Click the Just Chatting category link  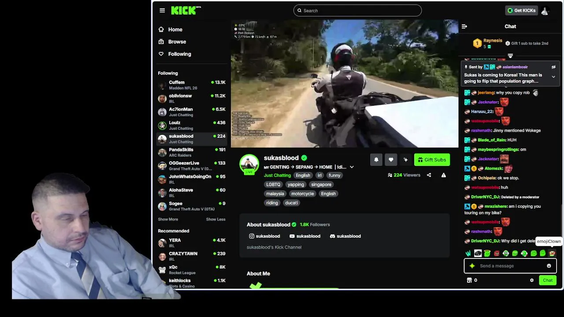click(277, 175)
